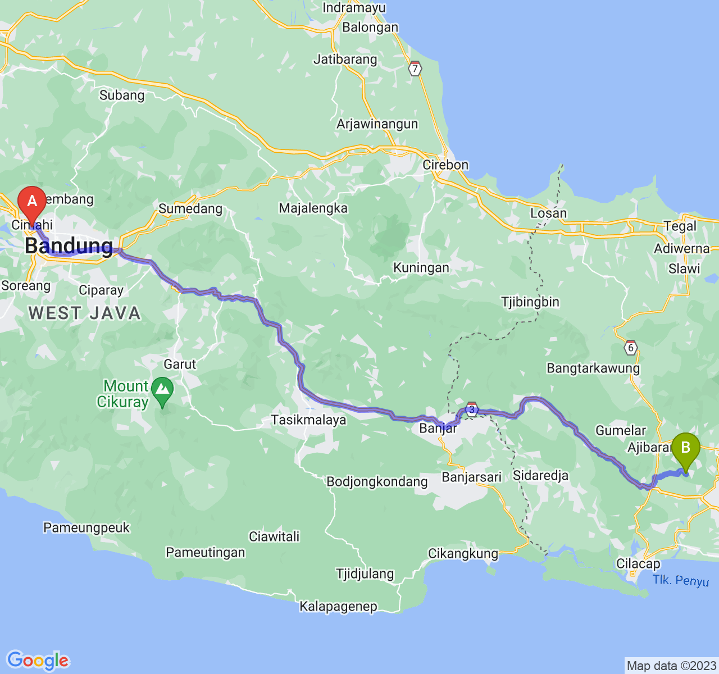Select the WEST JAVA province label
This screenshot has height=674, width=719.
point(85,313)
